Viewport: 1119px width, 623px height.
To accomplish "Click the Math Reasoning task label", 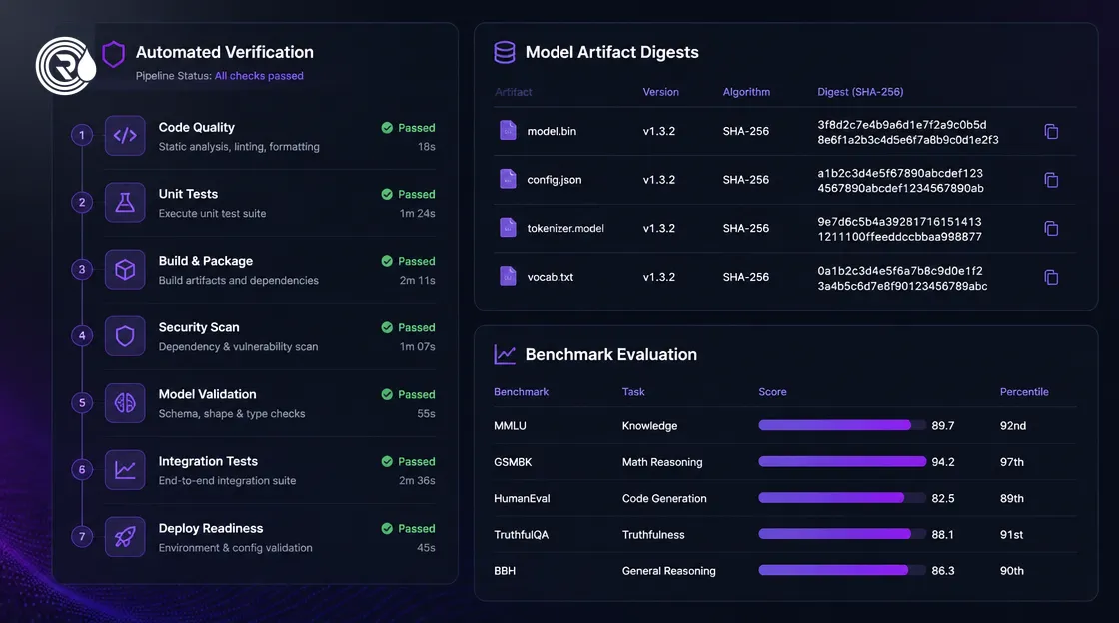I will (662, 462).
